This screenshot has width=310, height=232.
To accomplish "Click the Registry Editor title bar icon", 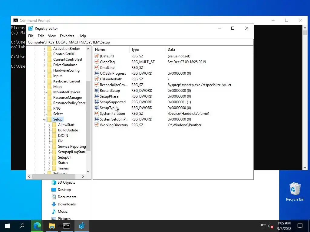I will (x=31, y=28).
